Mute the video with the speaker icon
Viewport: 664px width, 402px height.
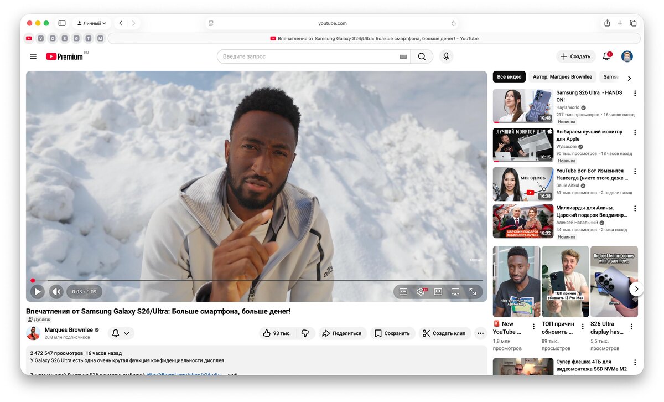point(56,291)
